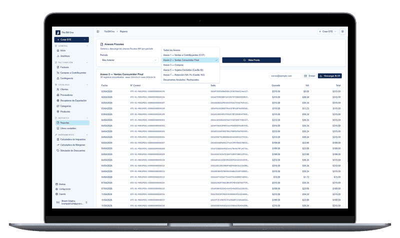Open Receptores de Exportación
The image size is (400, 238).
coord(72,101)
